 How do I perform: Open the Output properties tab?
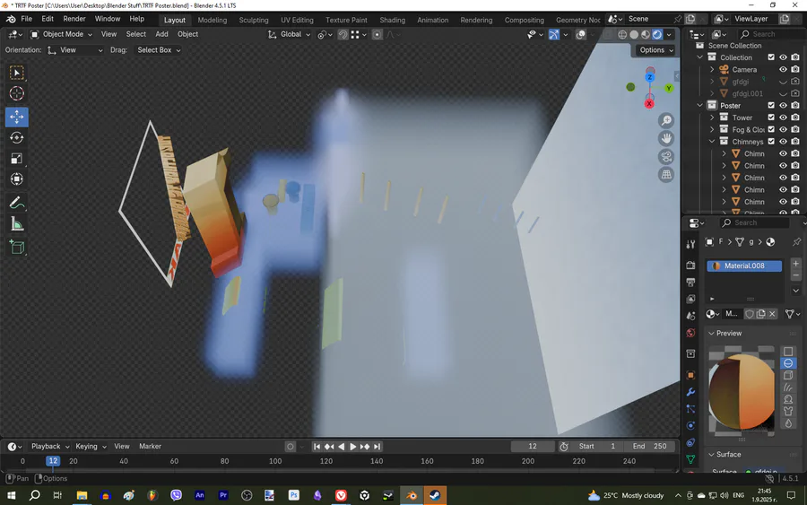coord(690,282)
